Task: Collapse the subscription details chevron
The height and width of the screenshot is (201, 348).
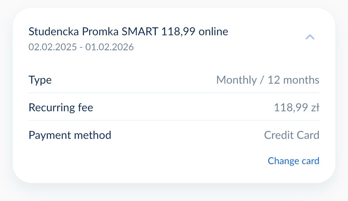Action: click(x=310, y=37)
